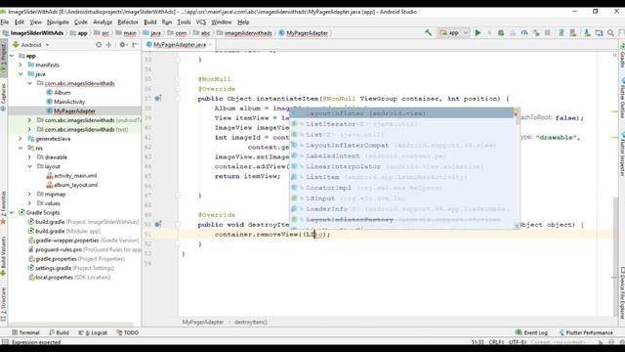This screenshot has height=352, width=625.
Task: Expand the manifests folder
Action: click(21, 65)
